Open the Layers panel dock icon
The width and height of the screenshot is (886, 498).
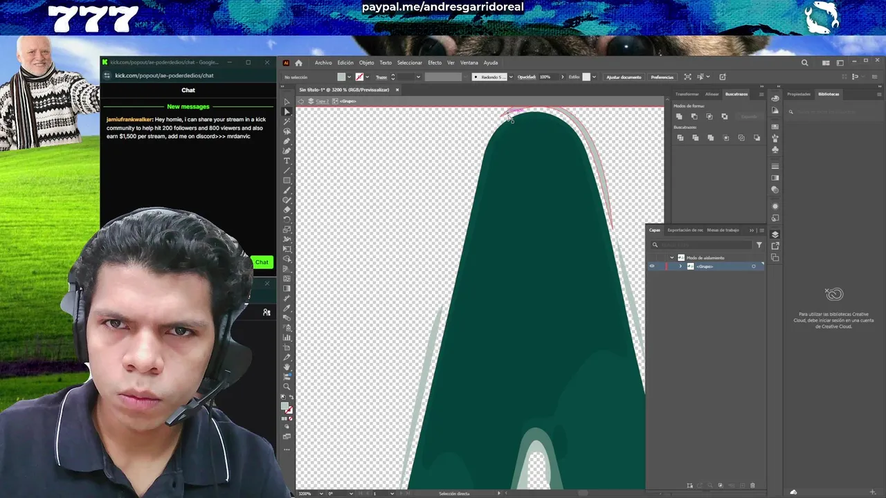tap(775, 234)
